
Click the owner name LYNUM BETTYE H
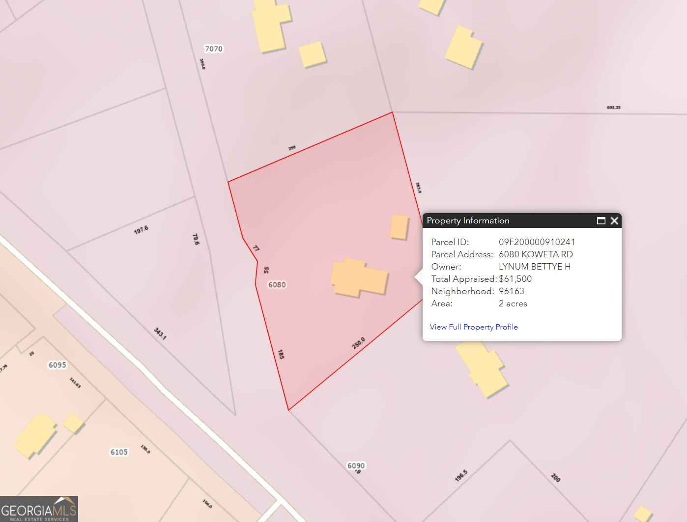(x=534, y=267)
